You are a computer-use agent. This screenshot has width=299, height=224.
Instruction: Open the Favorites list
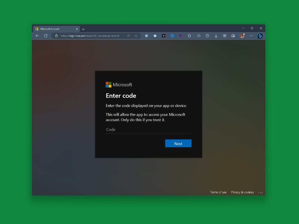click(199, 36)
